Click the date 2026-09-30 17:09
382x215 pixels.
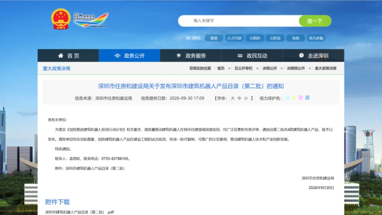187,98
